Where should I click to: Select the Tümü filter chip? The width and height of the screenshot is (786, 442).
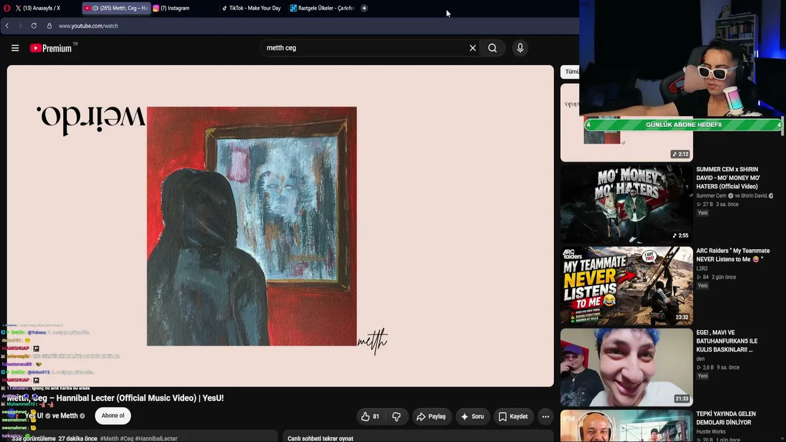tap(571, 72)
